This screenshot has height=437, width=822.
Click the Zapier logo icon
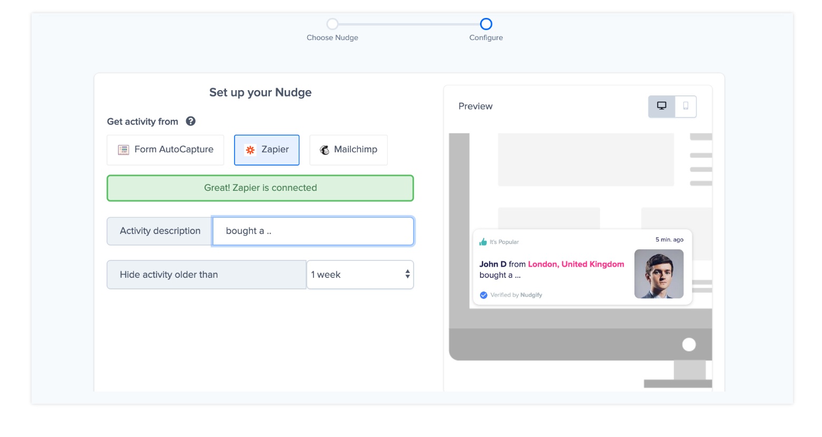click(x=250, y=150)
